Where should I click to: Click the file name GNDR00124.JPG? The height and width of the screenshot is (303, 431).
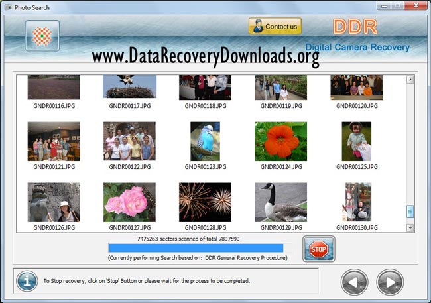[281, 167]
